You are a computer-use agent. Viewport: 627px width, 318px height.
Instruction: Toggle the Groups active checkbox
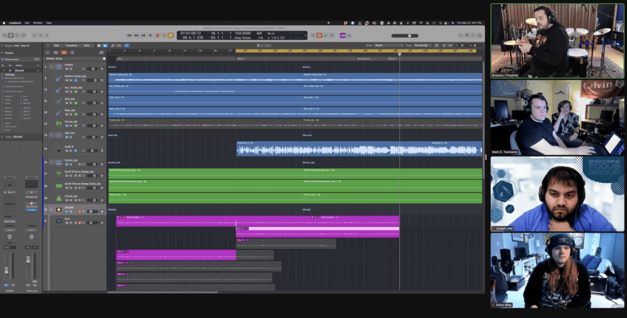3,59
